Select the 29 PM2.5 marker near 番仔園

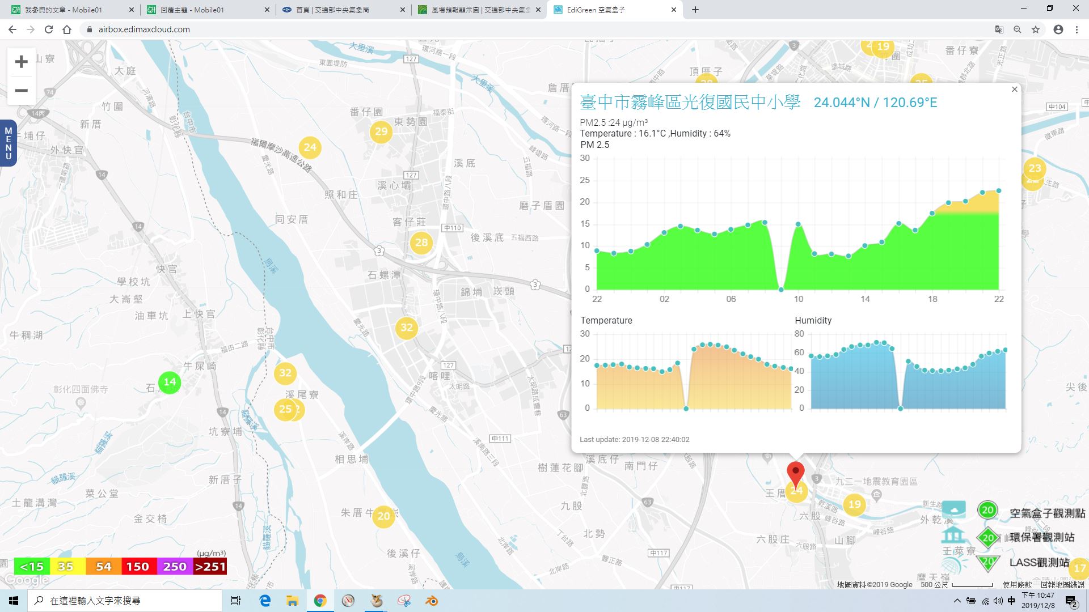pos(381,132)
